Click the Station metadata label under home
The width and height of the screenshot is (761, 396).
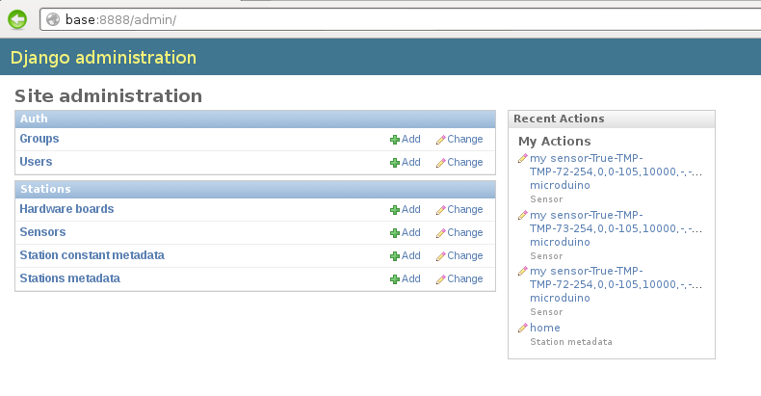coord(571,342)
